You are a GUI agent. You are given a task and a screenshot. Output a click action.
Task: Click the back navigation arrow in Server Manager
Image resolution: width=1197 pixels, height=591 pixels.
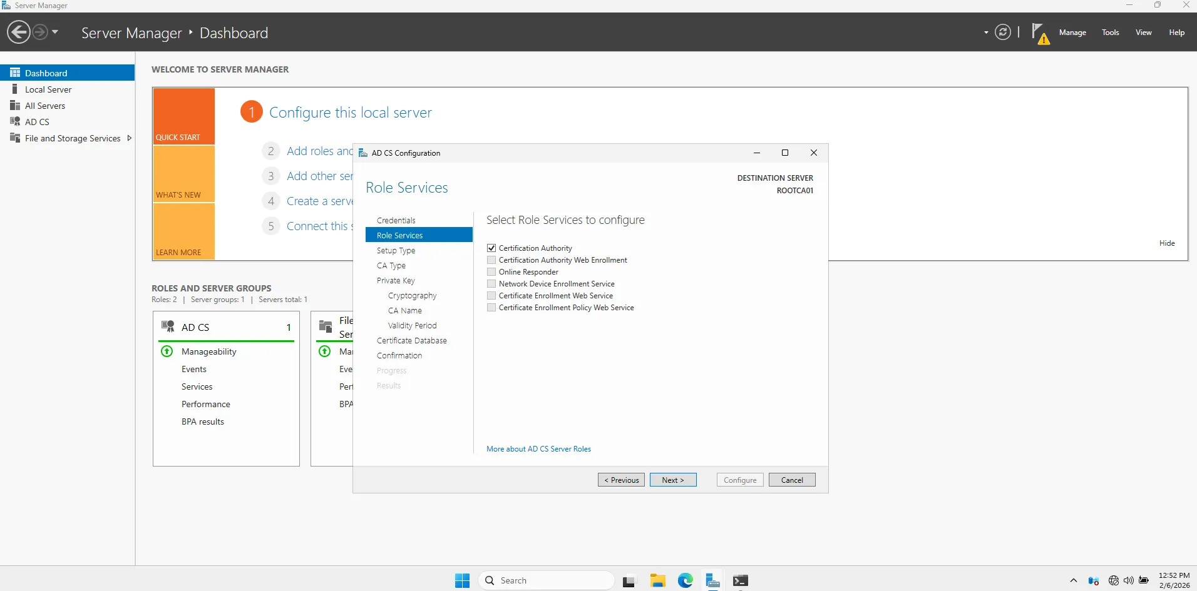coord(19,32)
